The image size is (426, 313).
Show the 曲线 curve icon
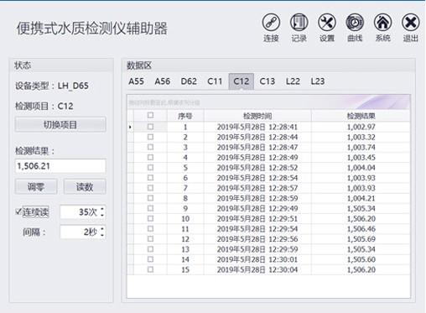click(355, 23)
